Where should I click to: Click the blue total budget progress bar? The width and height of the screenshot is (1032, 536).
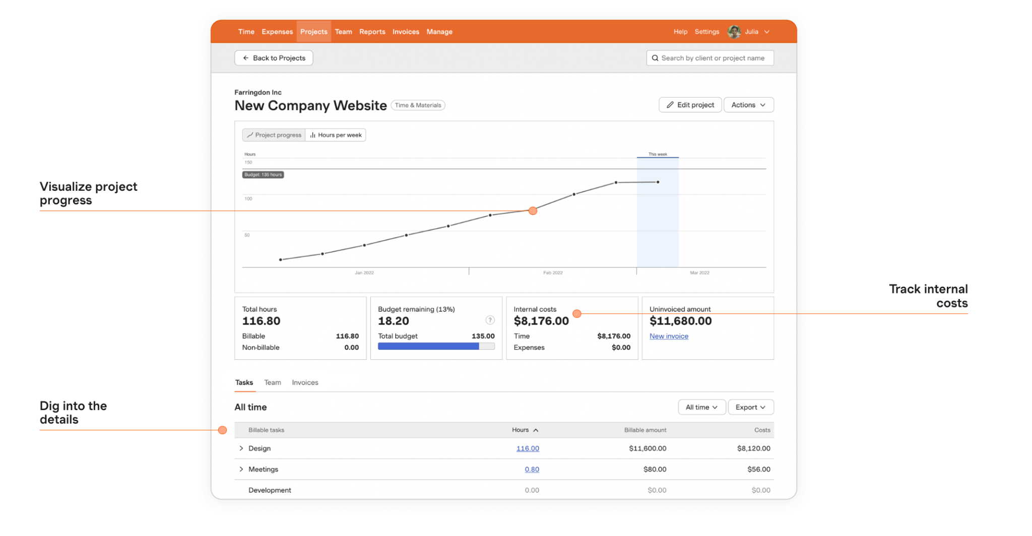click(x=428, y=346)
